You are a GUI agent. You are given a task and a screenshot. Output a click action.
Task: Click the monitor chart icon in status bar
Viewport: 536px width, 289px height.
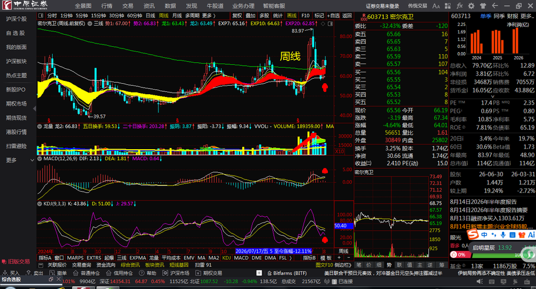504,281
